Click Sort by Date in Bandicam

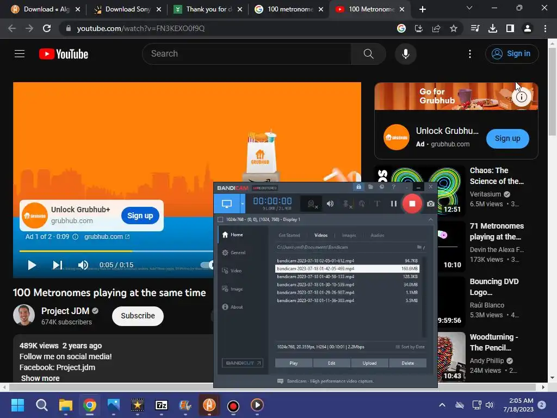click(x=410, y=347)
